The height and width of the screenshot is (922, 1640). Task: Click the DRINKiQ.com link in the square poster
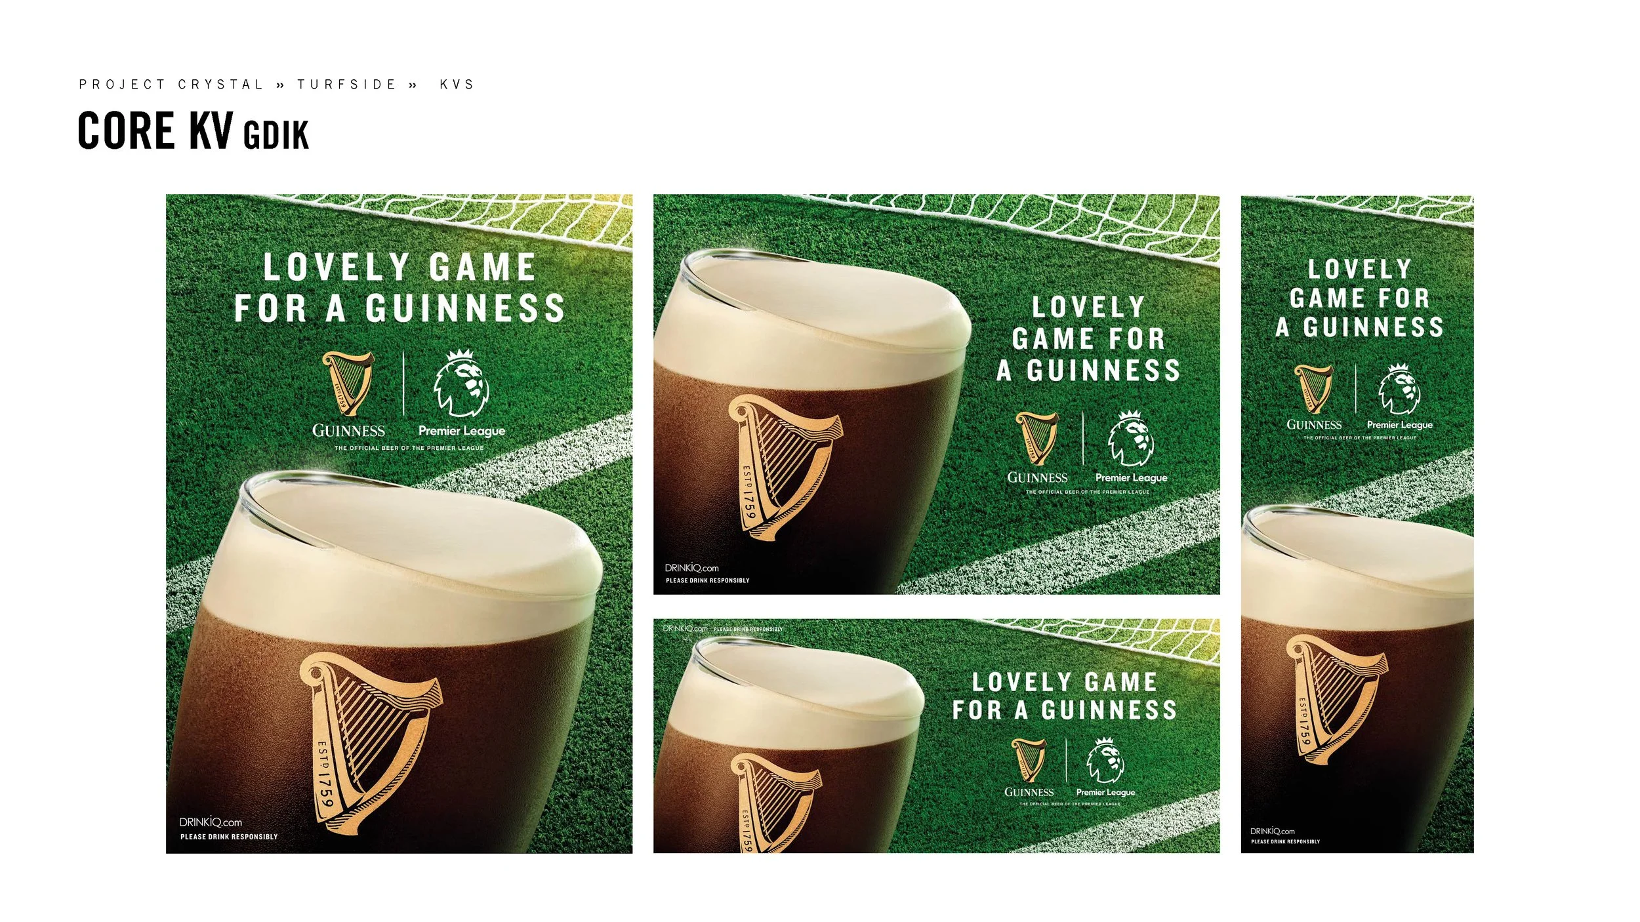tap(211, 822)
